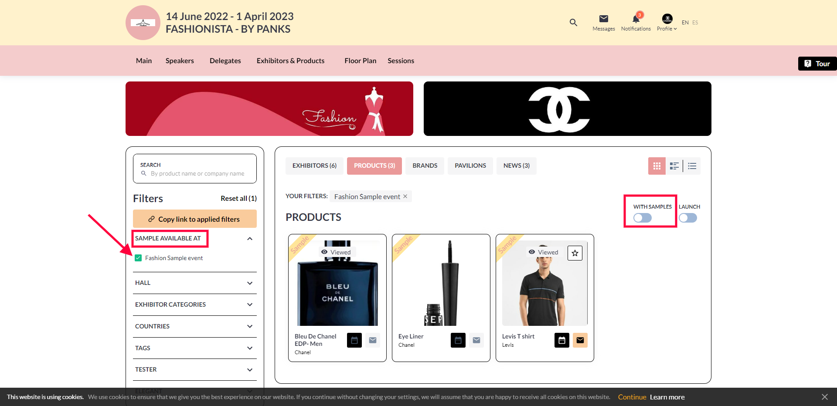Screen dimensions: 837x406
Task: Favorite the Levis T shirt with star
Action: click(575, 253)
